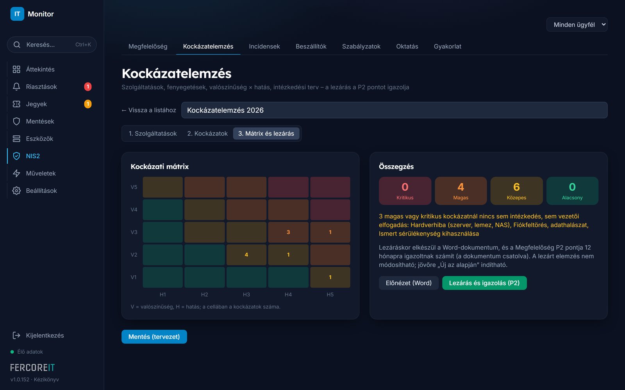Click the Riasztások bell icon
This screenshot has height=390, width=625.
click(x=16, y=87)
